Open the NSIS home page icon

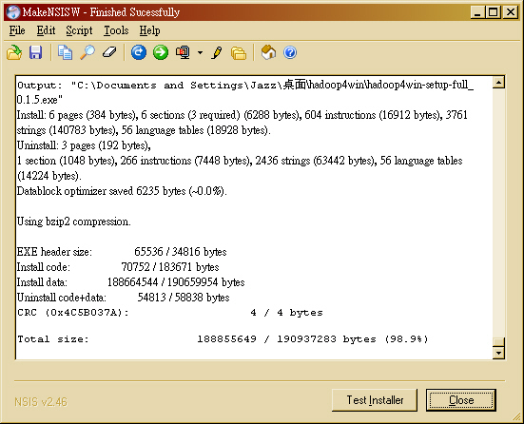[268, 52]
